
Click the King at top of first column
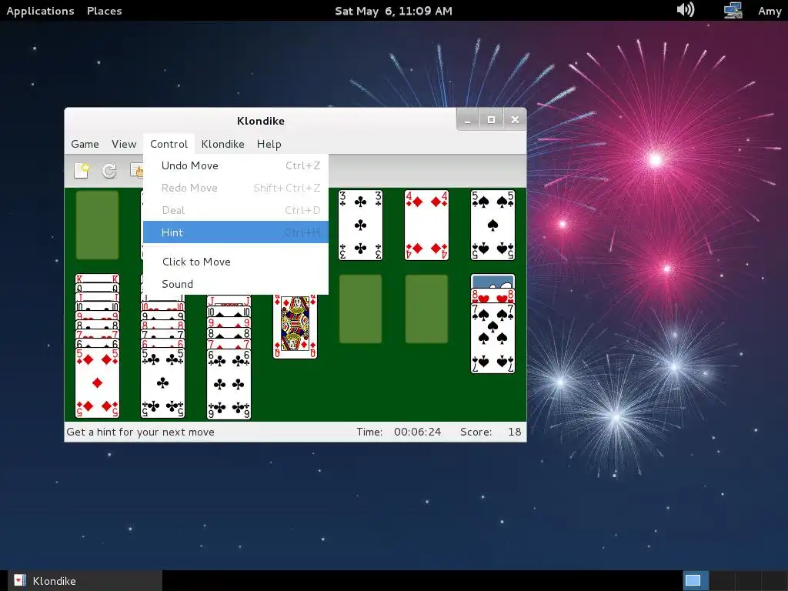98,279
